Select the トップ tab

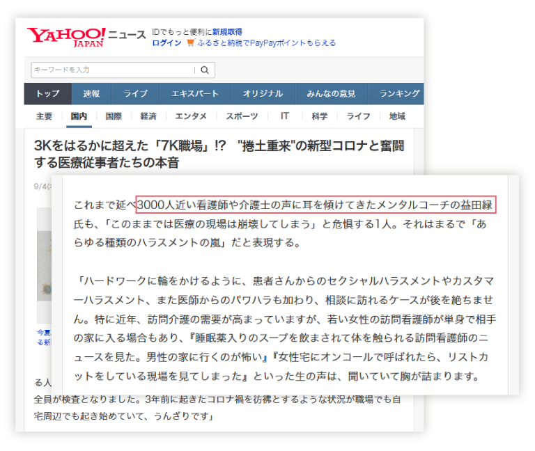click(47, 94)
